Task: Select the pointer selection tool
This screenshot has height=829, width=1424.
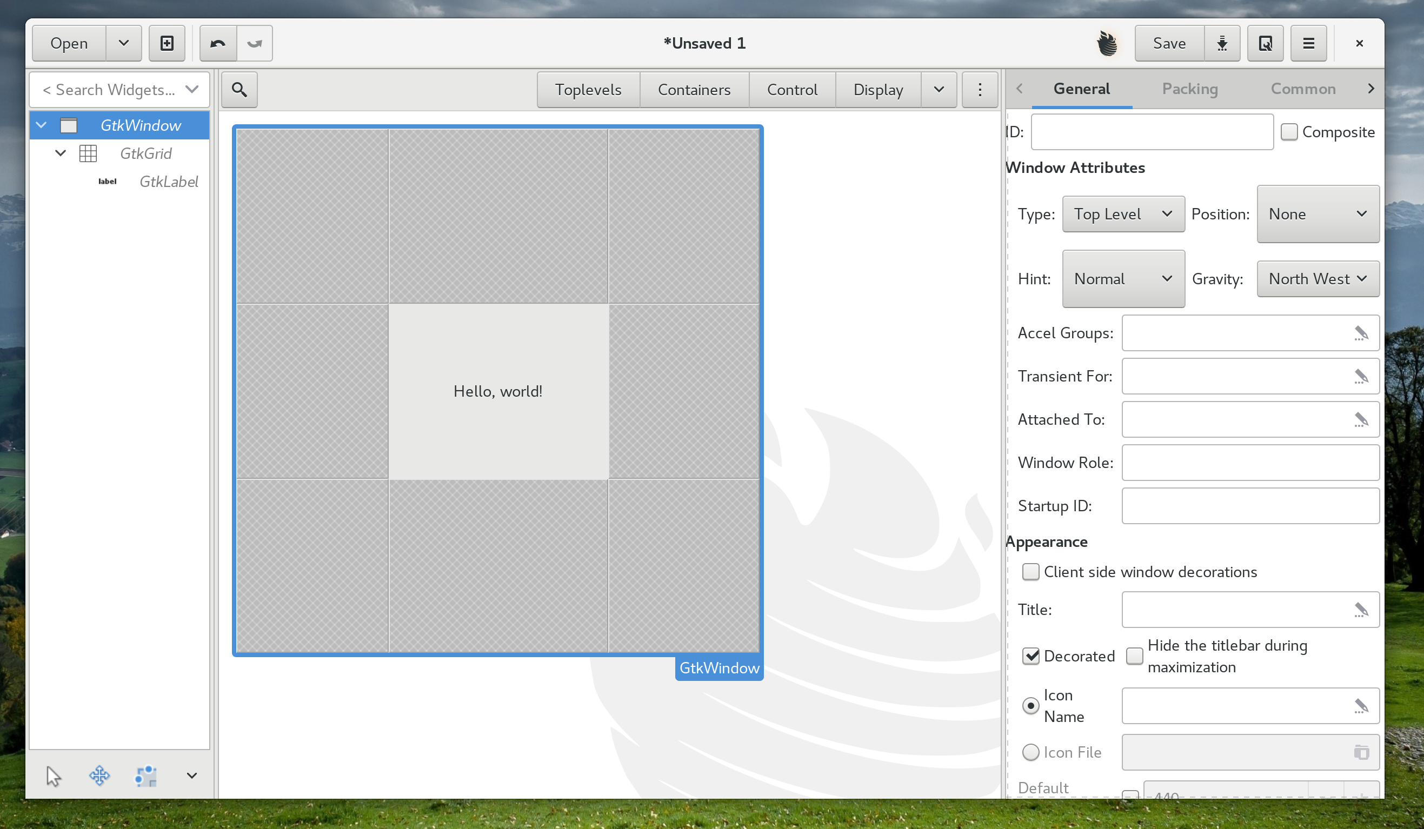Action: pos(54,776)
